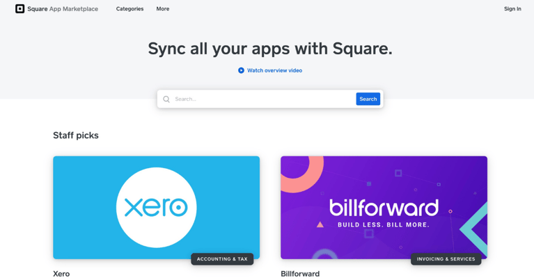This screenshot has height=280, width=534.
Task: Click Sign In
Action: (512, 9)
